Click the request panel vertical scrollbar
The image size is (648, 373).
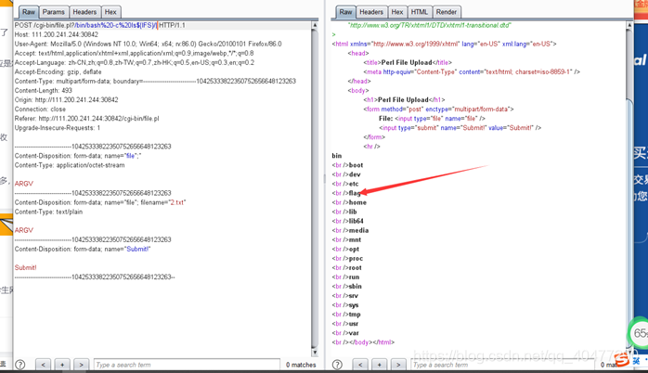click(x=315, y=188)
